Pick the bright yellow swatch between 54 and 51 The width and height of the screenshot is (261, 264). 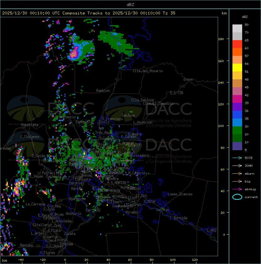pos(237,68)
